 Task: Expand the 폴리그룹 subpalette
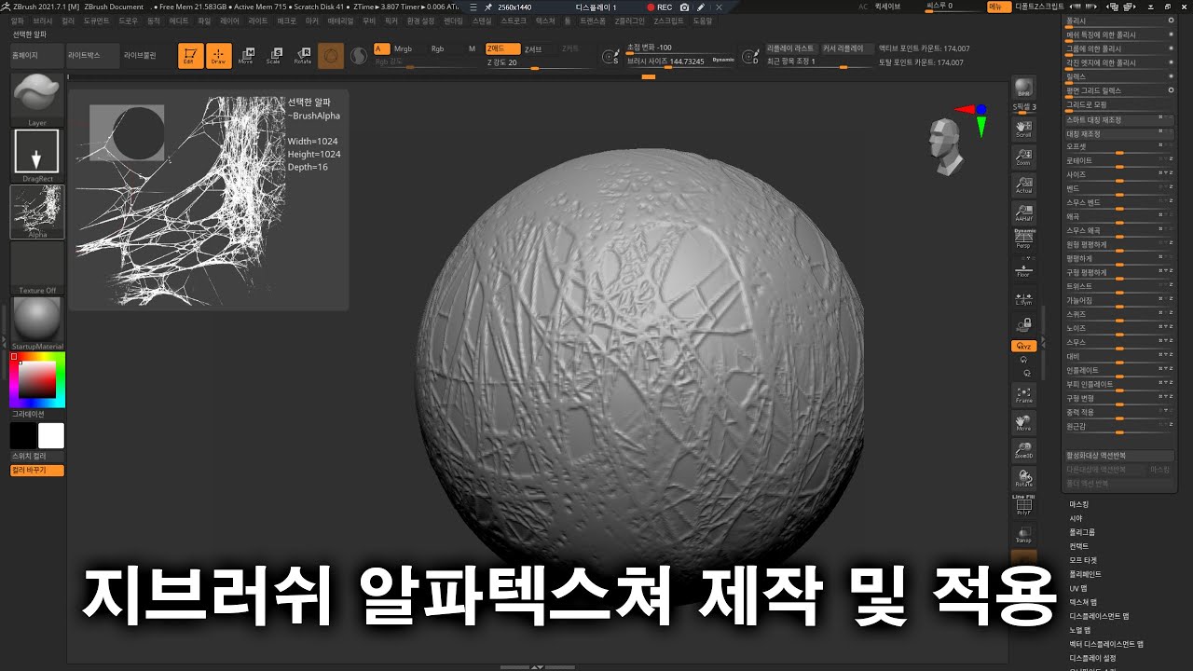coord(1081,532)
